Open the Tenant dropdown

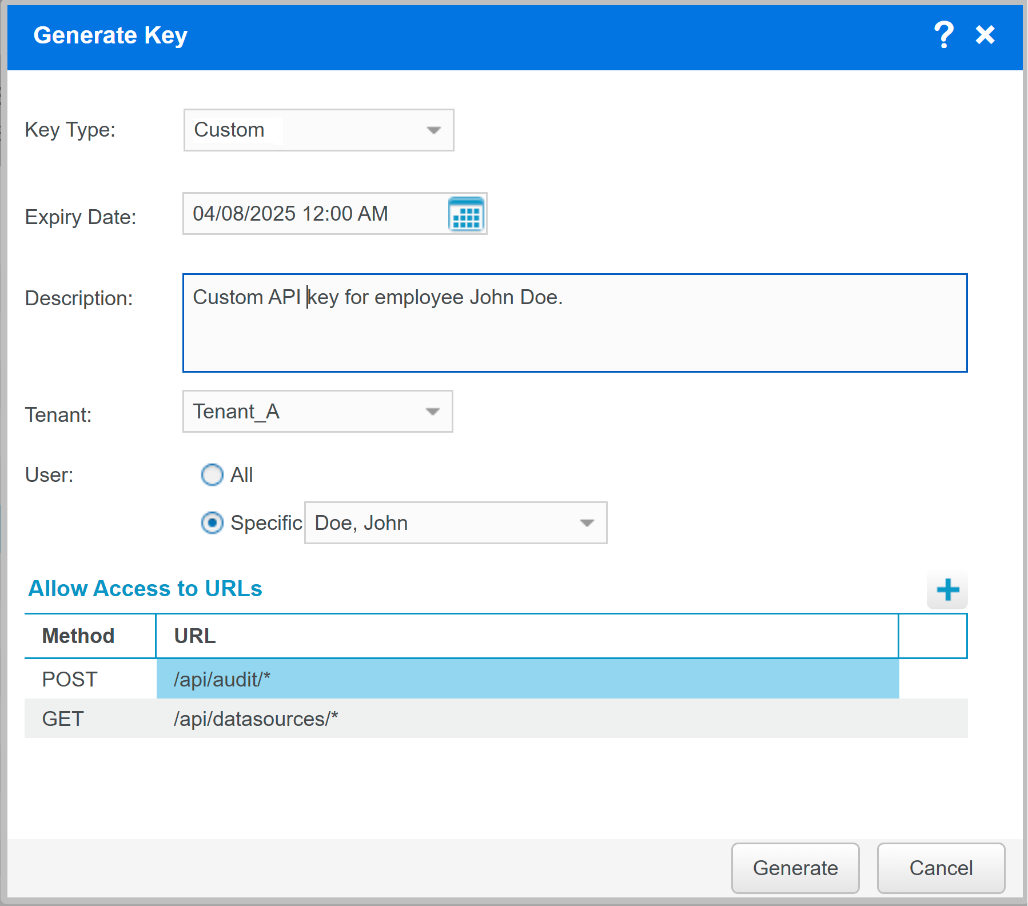[x=317, y=412]
